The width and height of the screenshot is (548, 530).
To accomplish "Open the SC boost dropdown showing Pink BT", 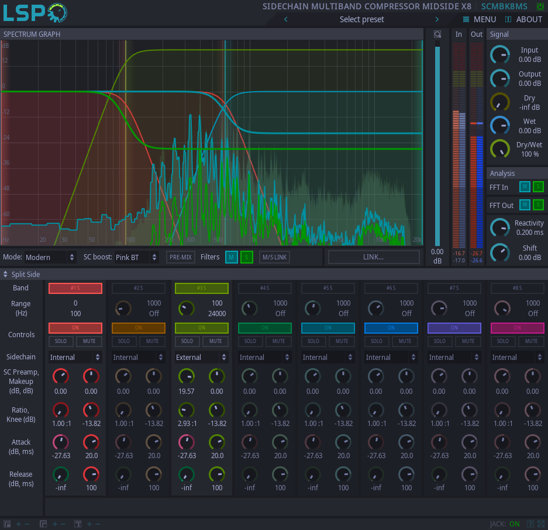I will pyautogui.click(x=133, y=257).
